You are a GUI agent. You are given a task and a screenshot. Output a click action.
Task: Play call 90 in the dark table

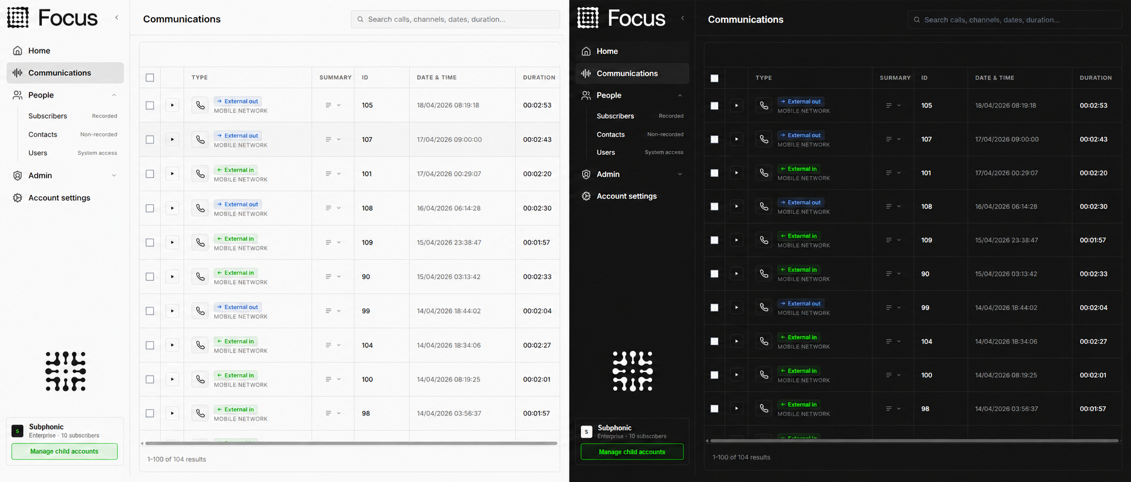coord(736,274)
